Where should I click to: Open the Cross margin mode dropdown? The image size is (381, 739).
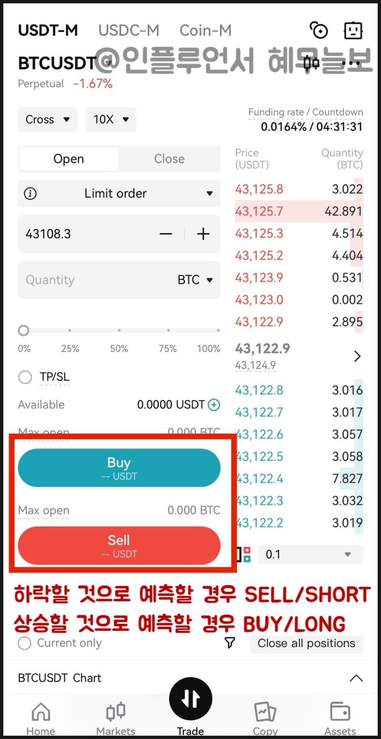(47, 120)
